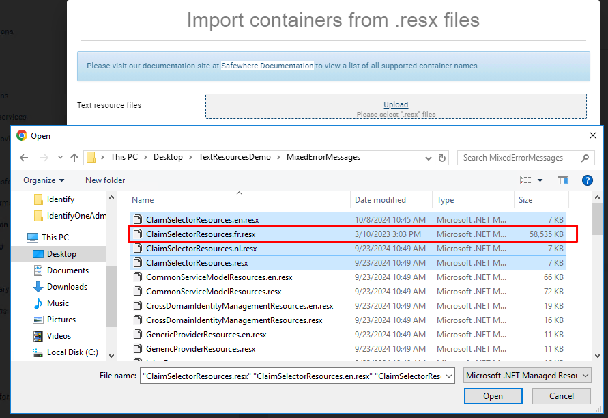The image size is (608, 418).
Task: Click the search magnifier icon
Action: (585, 157)
